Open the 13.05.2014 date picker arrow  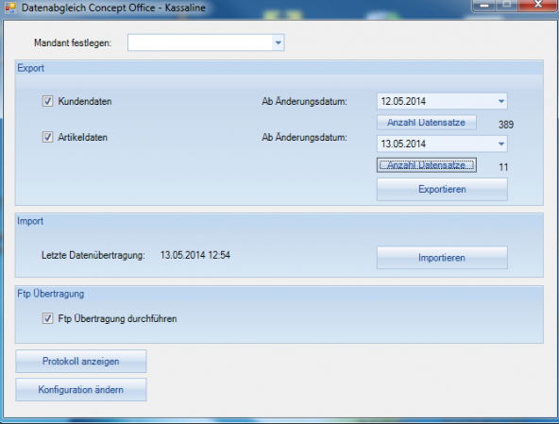(501, 144)
